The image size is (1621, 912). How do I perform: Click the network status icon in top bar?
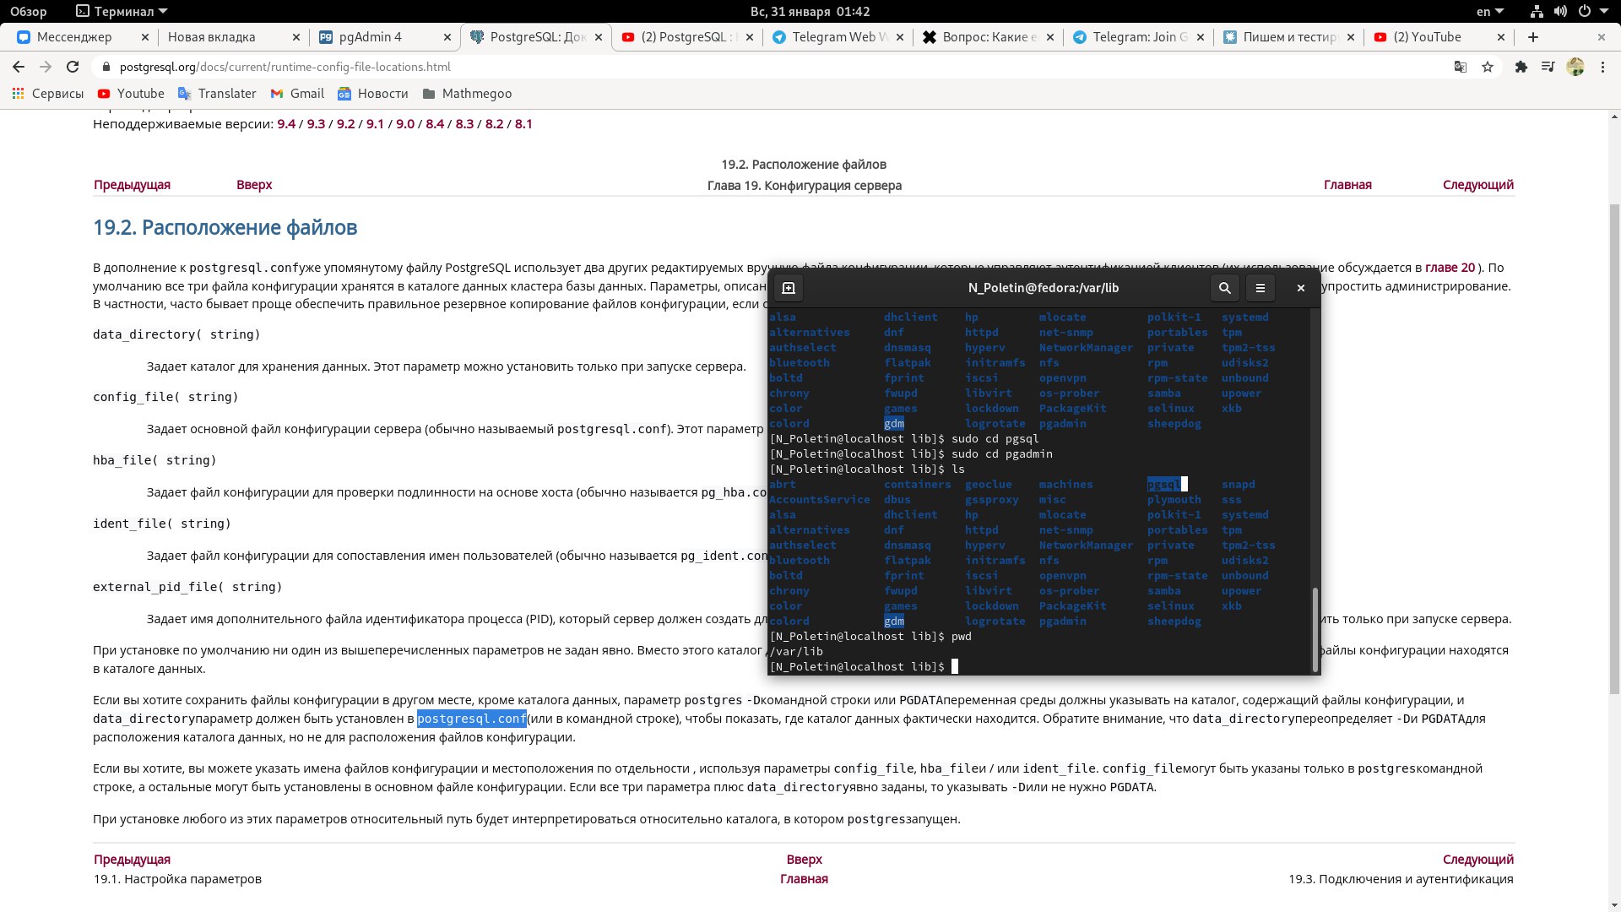pos(1537,12)
